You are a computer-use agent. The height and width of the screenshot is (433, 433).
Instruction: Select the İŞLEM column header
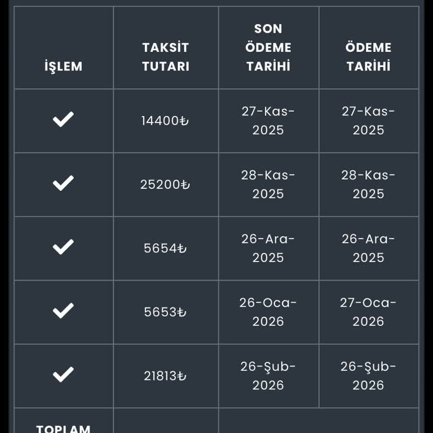coord(64,67)
